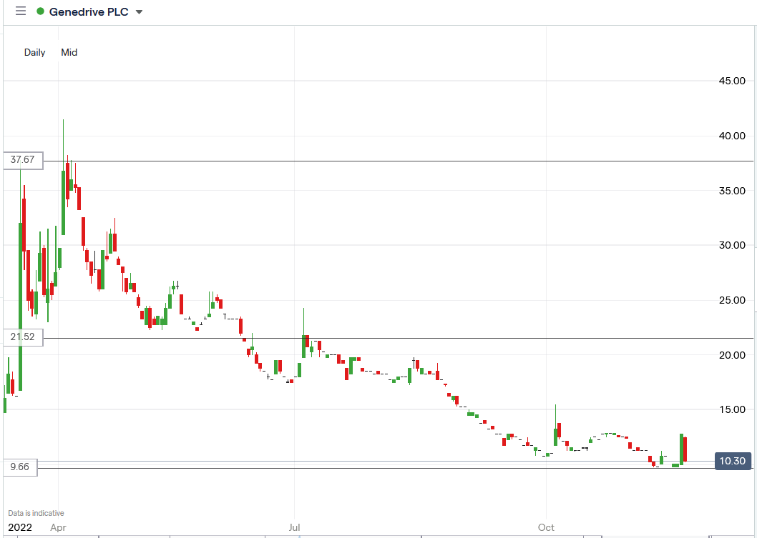Click the Oct date axis label

tap(546, 527)
